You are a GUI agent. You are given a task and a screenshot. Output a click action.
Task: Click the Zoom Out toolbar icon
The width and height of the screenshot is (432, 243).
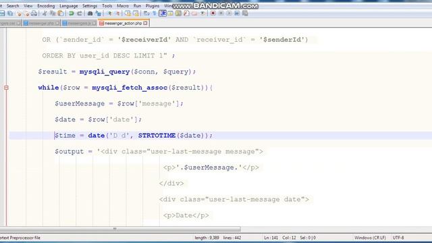pos(117,13)
